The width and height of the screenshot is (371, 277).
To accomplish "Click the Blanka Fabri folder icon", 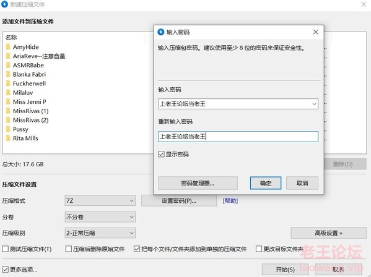I will click(8, 74).
